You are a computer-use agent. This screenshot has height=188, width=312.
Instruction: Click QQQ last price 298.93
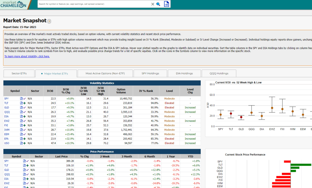70,174
